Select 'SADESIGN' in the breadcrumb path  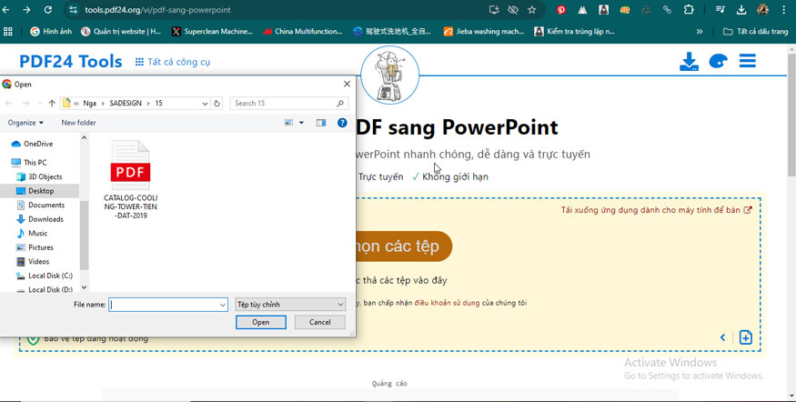click(x=126, y=103)
